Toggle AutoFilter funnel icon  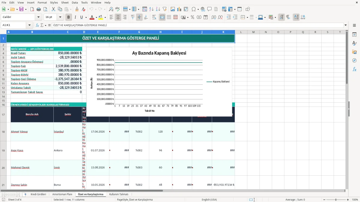click(164, 9)
